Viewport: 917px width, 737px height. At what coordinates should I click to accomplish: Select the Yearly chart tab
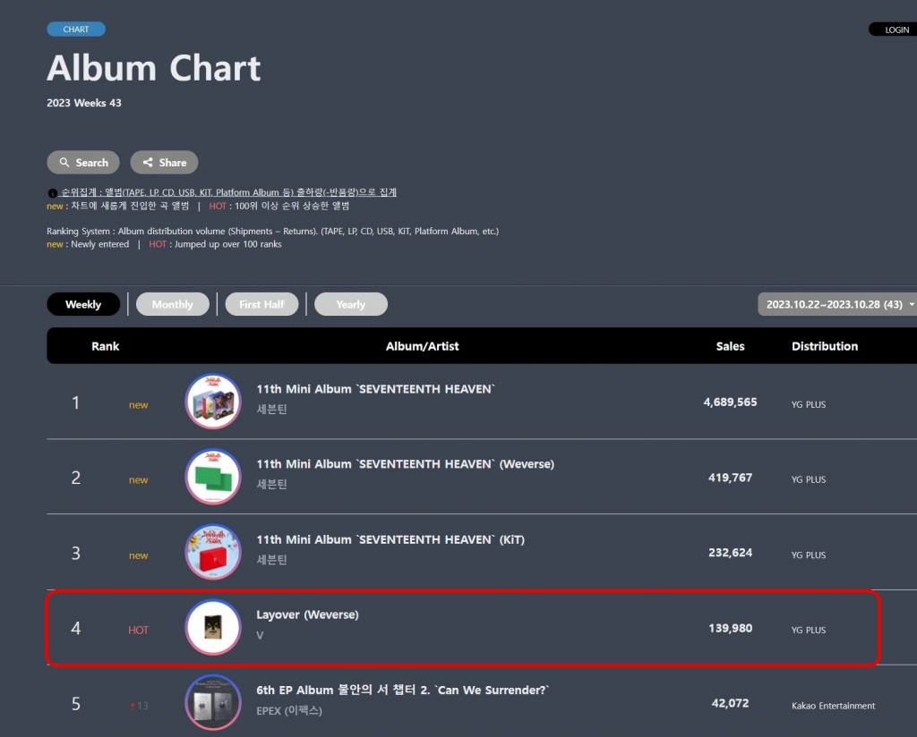click(x=351, y=304)
